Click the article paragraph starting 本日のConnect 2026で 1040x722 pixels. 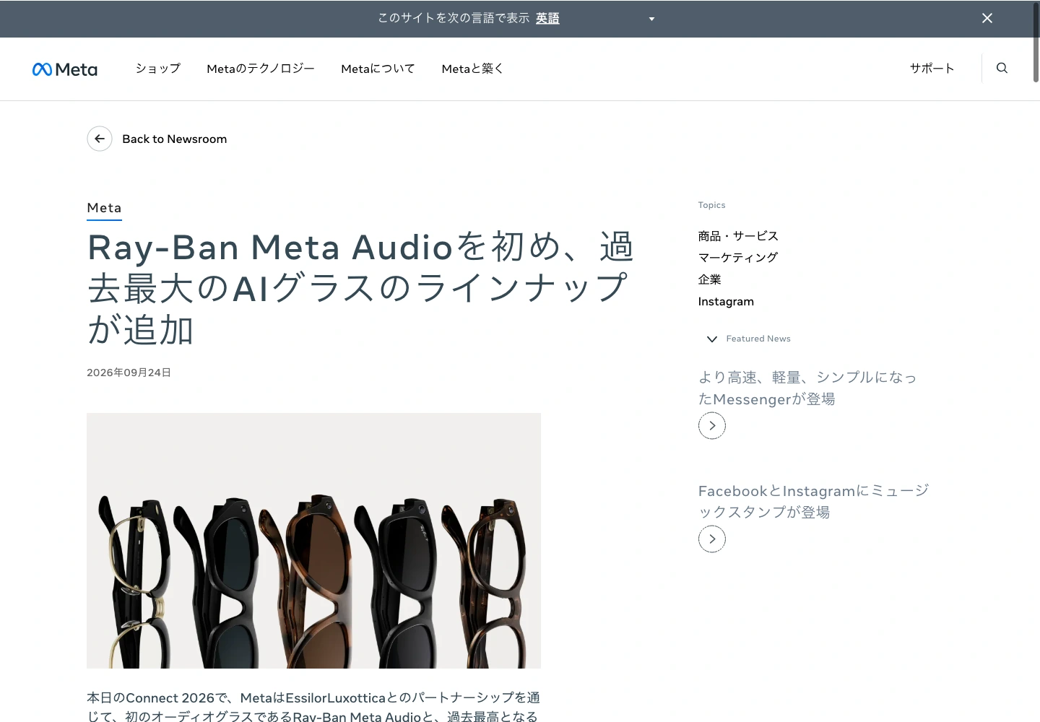point(313,707)
